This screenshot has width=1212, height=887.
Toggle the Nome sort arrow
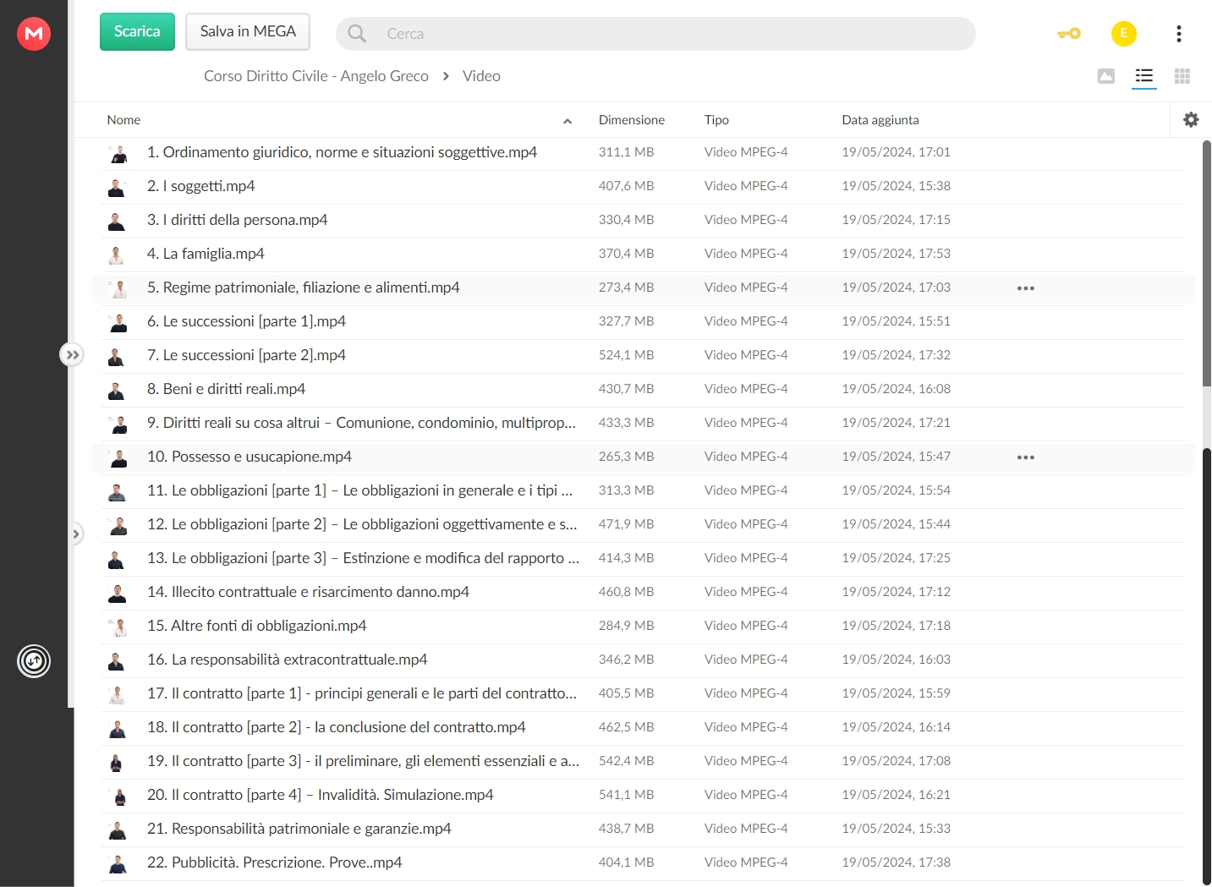[x=568, y=121]
